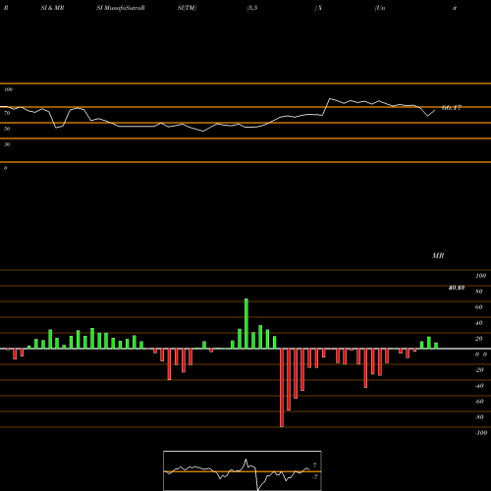Click the 'SI MunafaSutraR' header text
The image size is (491, 491).
pyautogui.click(x=121, y=8)
